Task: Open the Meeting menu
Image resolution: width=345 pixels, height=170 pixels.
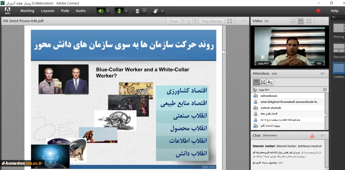Action: [27, 11]
